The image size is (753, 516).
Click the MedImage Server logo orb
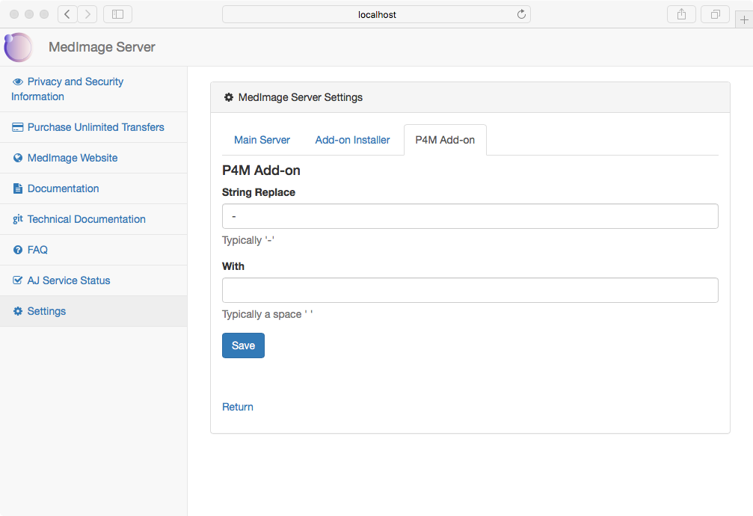[18, 47]
